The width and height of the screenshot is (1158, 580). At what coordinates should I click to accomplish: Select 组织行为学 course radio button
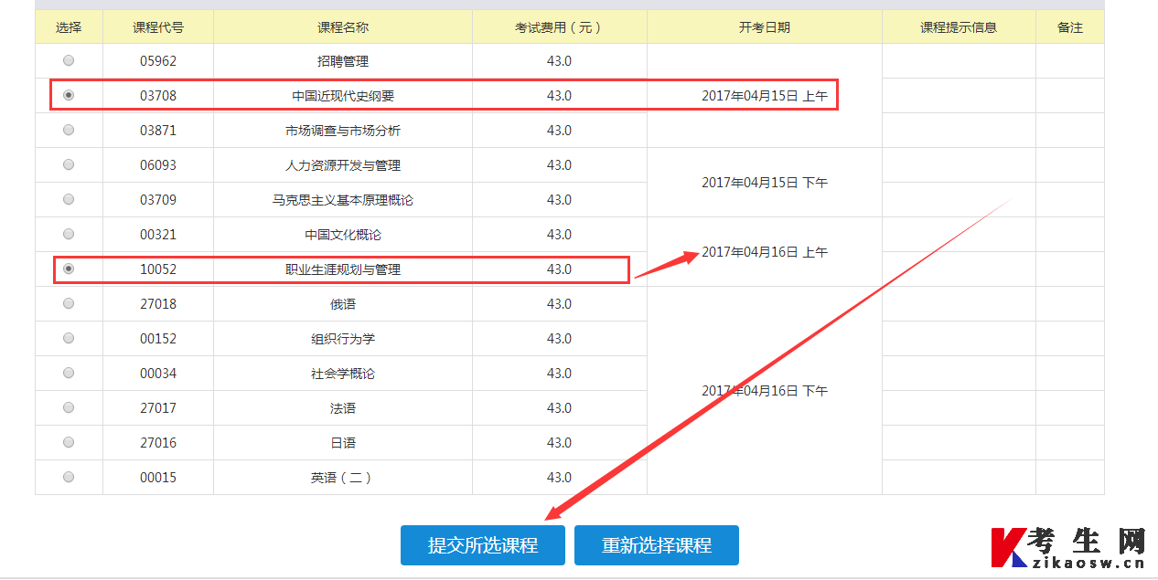pyautogui.click(x=69, y=338)
